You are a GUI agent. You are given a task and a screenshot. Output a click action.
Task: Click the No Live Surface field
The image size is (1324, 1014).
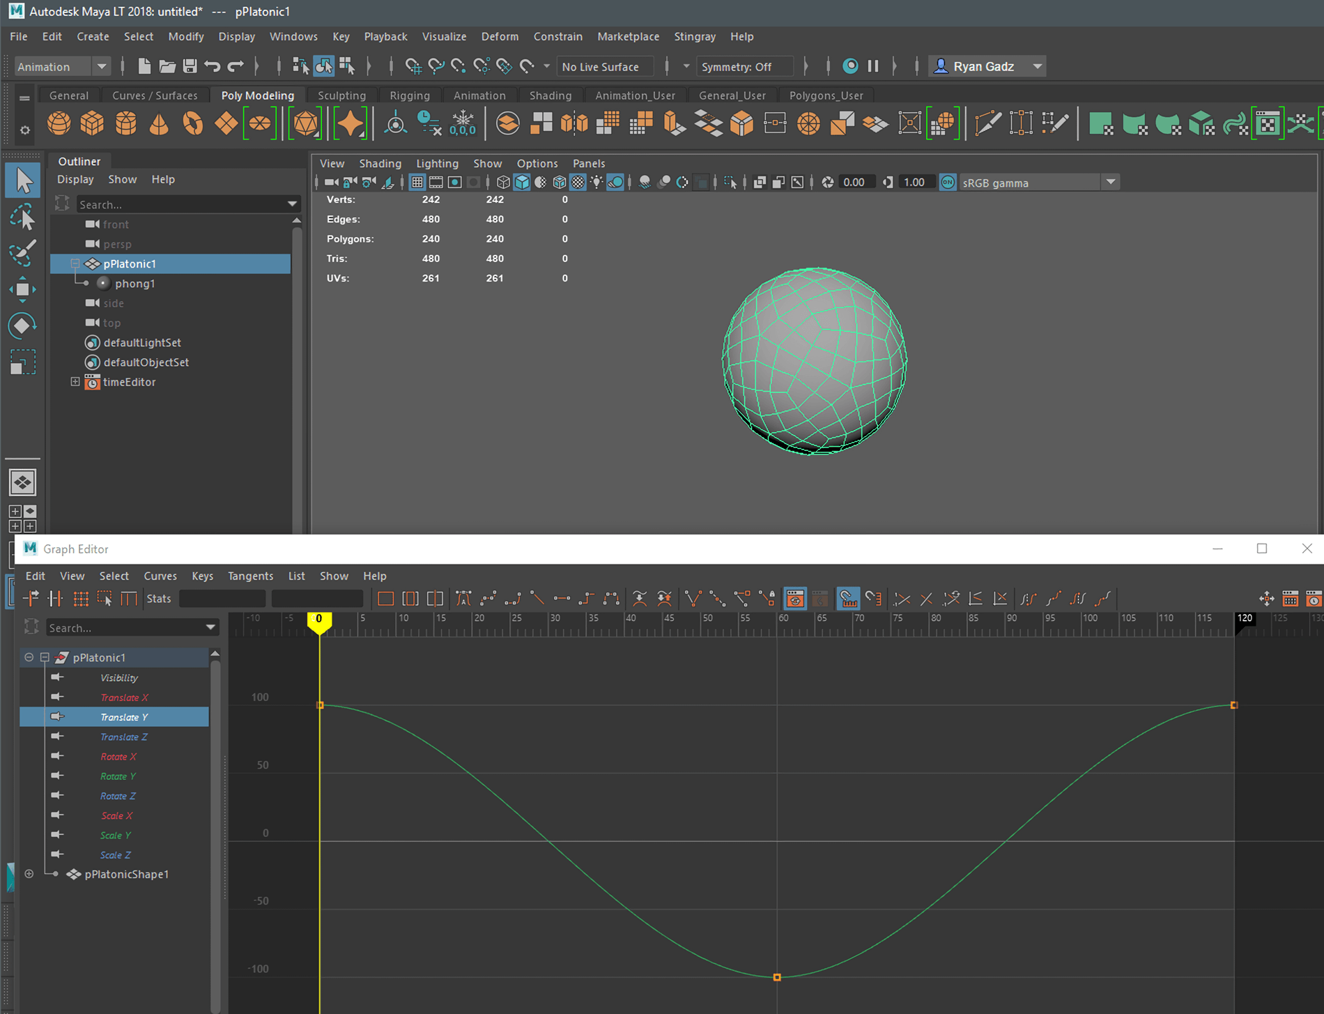click(605, 67)
